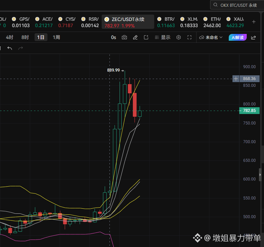
Task: Click the share arrow icon next to AI解读
Action: (253, 37)
